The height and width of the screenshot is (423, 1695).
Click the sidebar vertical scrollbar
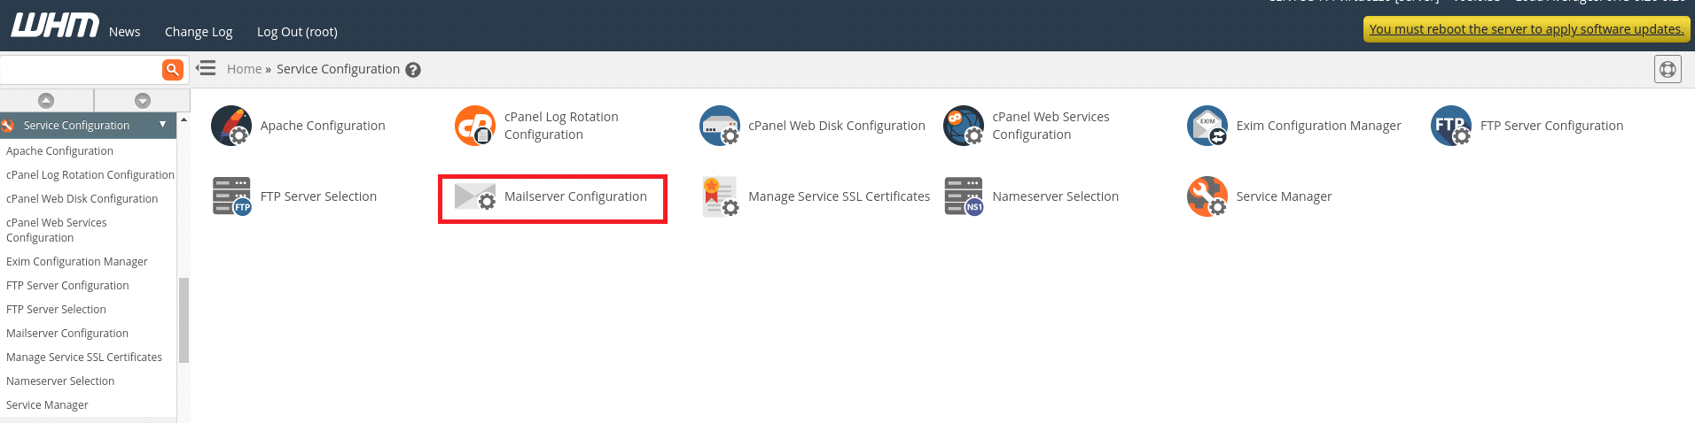click(184, 319)
